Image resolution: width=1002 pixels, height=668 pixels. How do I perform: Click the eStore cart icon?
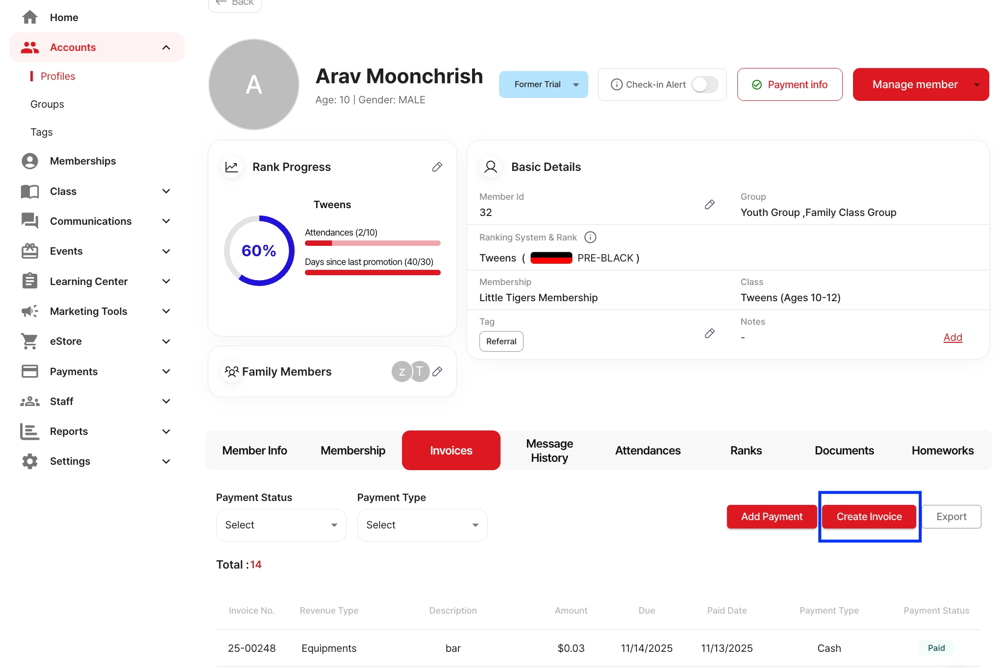(x=30, y=341)
